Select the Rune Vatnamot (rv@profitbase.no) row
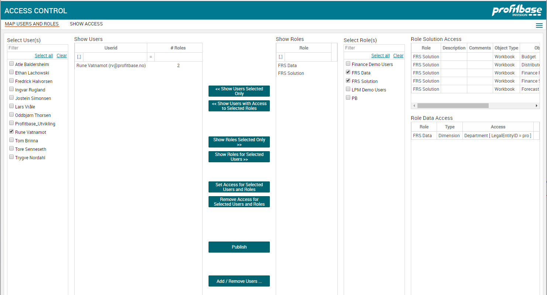547x295 pixels. point(138,66)
